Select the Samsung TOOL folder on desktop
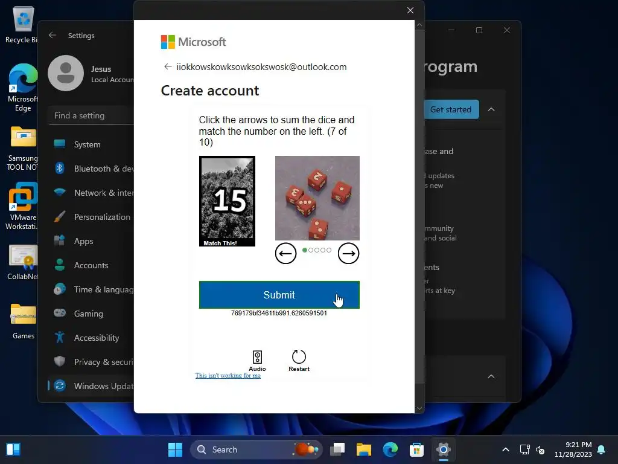 coord(23,149)
